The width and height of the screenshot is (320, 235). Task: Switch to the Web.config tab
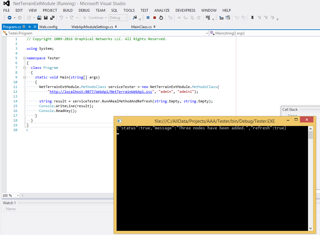(x=48, y=27)
